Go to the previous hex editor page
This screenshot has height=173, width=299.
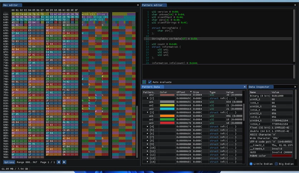point(59,162)
